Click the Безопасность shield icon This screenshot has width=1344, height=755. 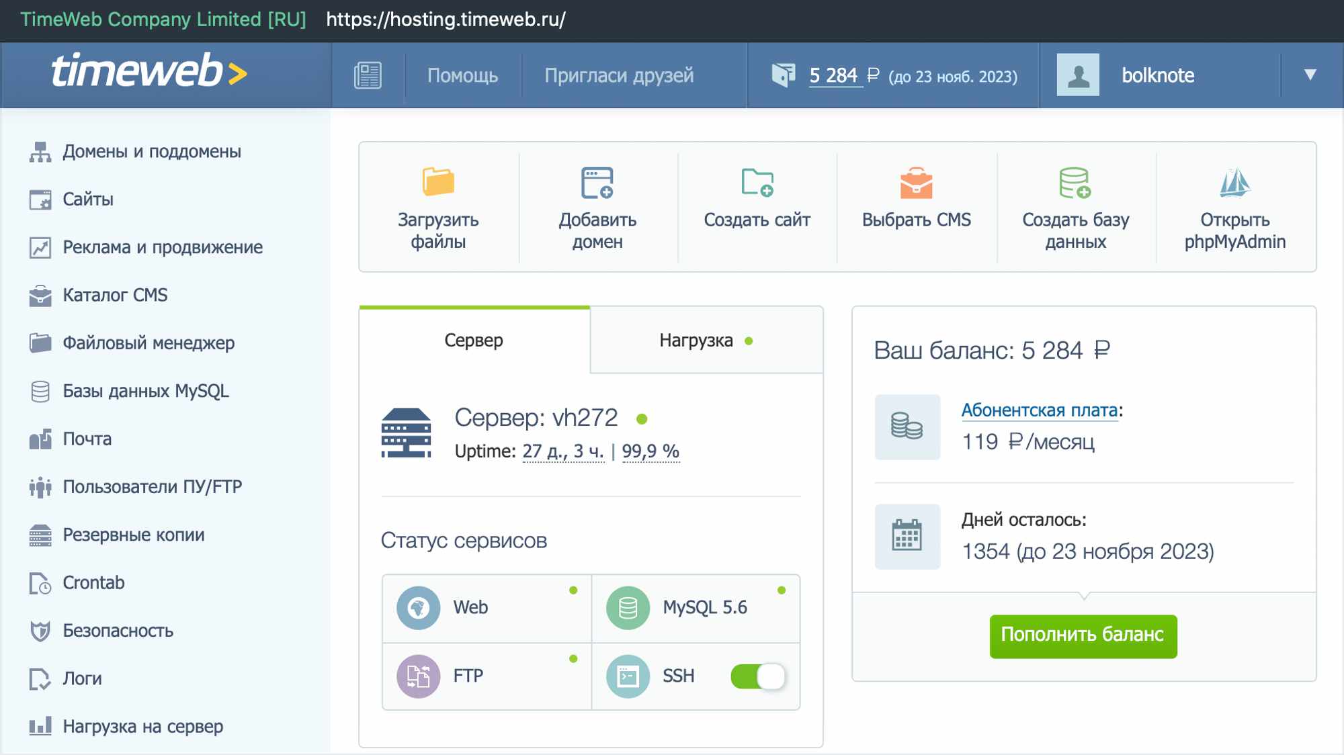point(40,631)
